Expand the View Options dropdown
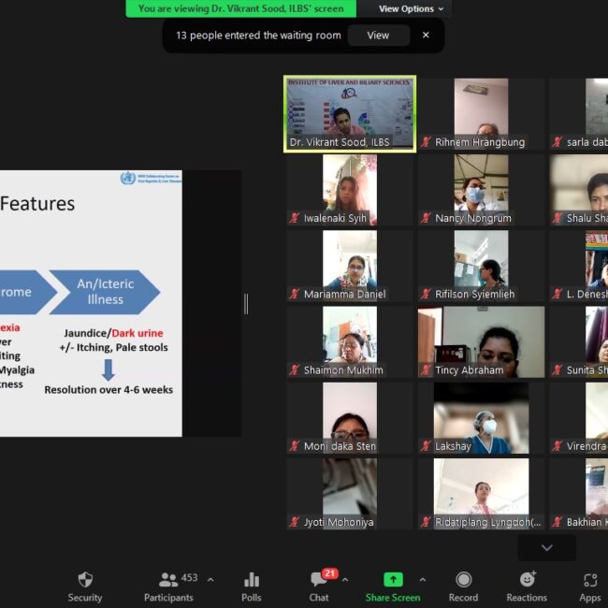Screen dimensions: 608x608 coord(411,8)
